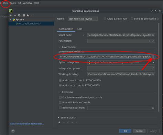
Task: Copy the selected configuration
Action: (19, 15)
